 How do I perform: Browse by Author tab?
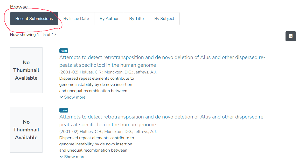pos(109,19)
